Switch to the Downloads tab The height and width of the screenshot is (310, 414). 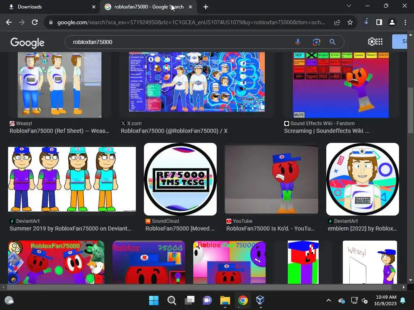point(50,7)
